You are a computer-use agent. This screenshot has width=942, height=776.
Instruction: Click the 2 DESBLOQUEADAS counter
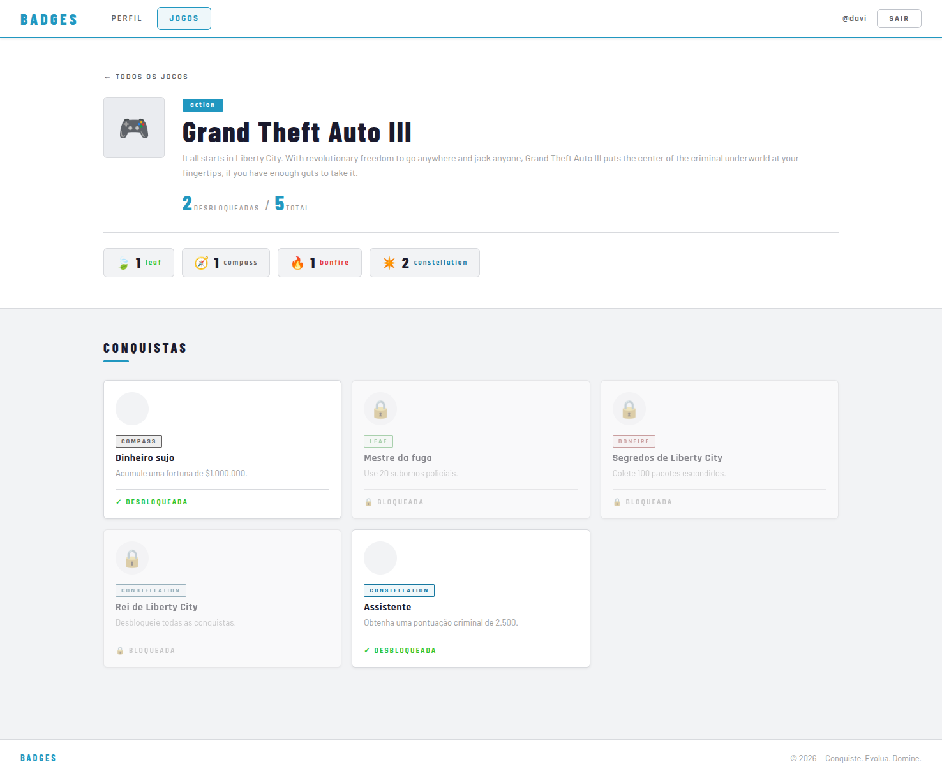(221, 203)
